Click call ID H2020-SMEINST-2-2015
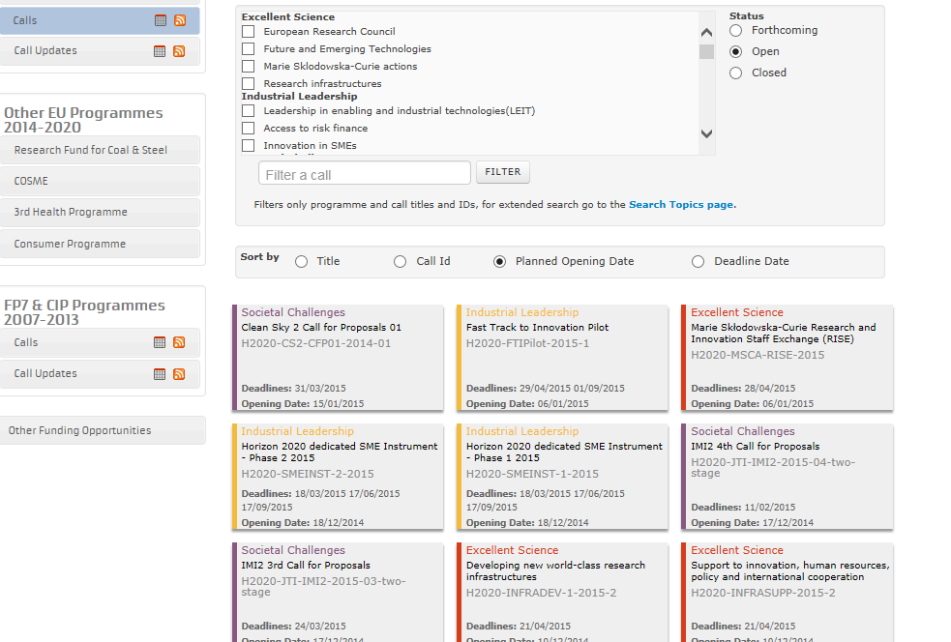The height and width of the screenshot is (642, 951). point(308,474)
